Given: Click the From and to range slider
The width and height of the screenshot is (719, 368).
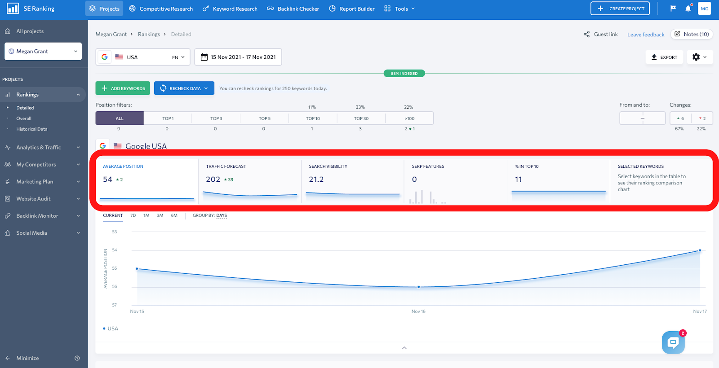Looking at the screenshot, I should (643, 118).
